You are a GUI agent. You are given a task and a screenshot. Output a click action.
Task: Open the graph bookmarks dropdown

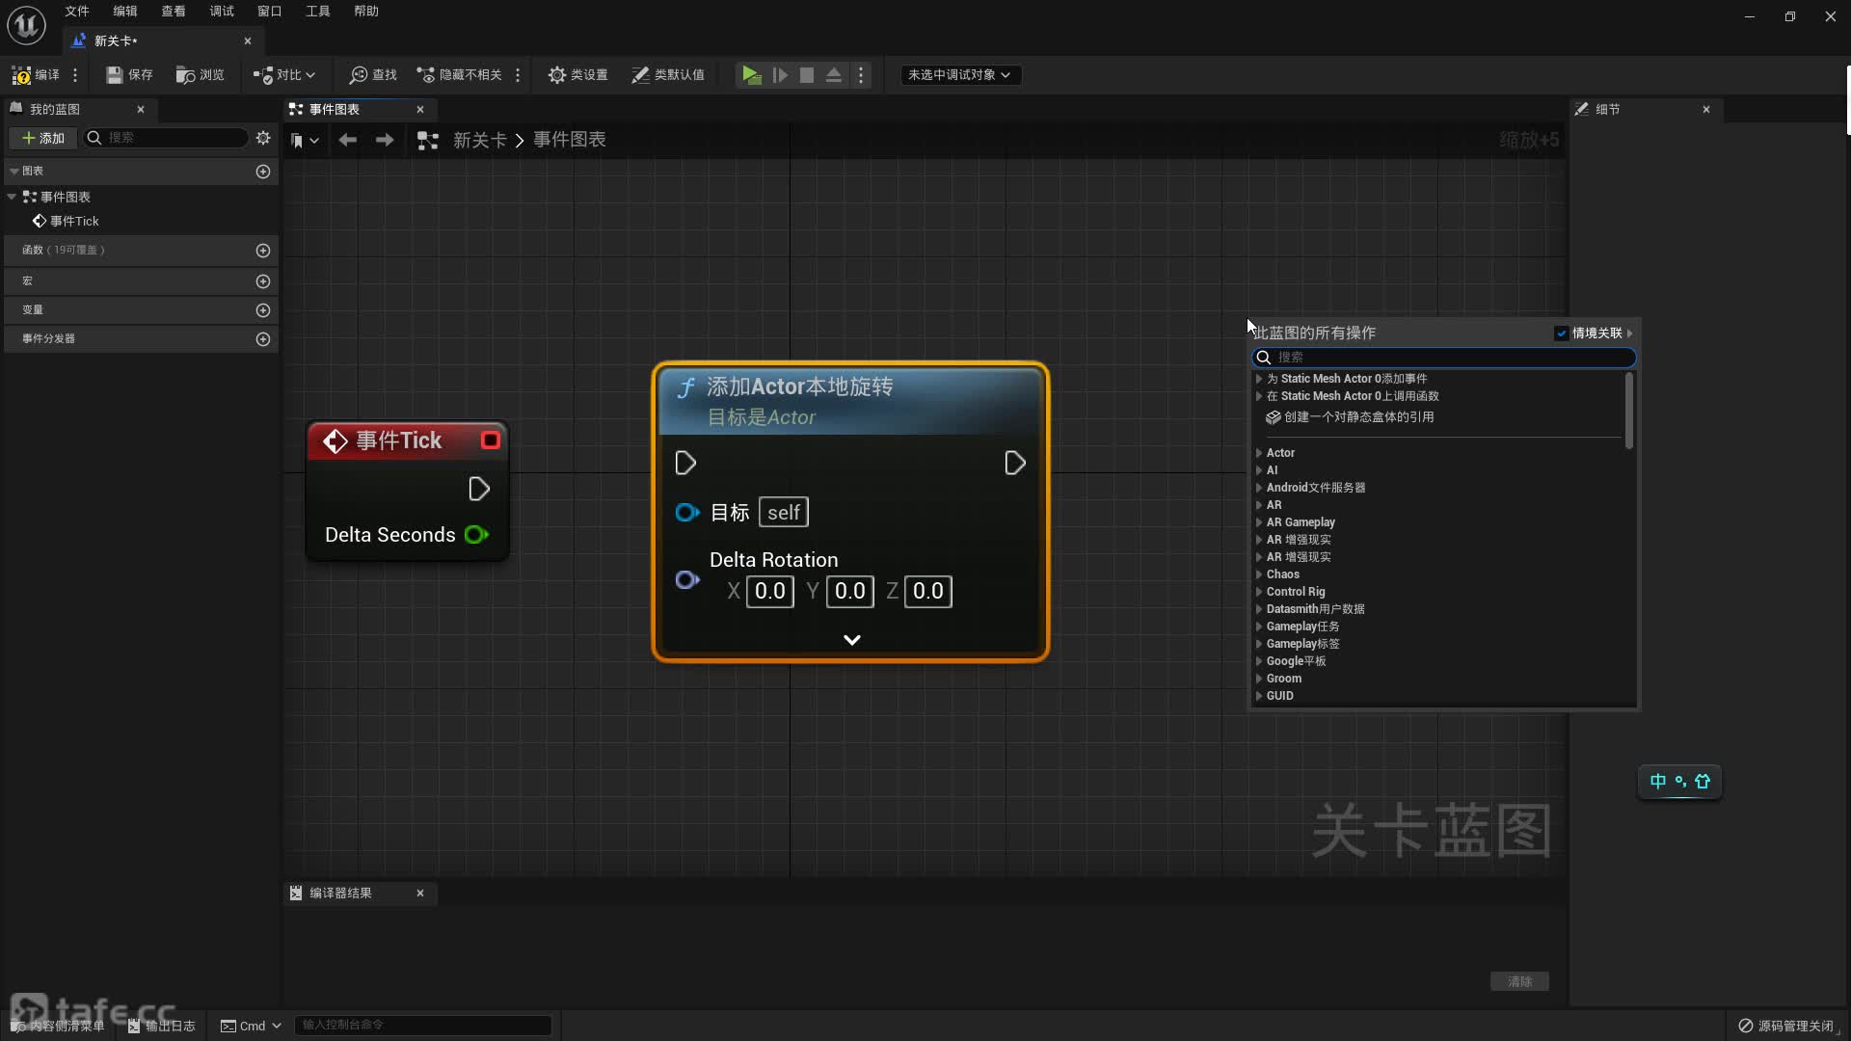[x=305, y=140]
